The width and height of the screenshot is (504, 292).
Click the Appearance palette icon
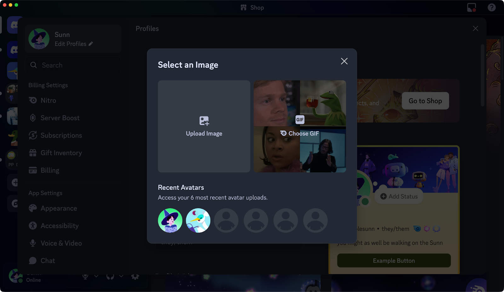click(33, 208)
